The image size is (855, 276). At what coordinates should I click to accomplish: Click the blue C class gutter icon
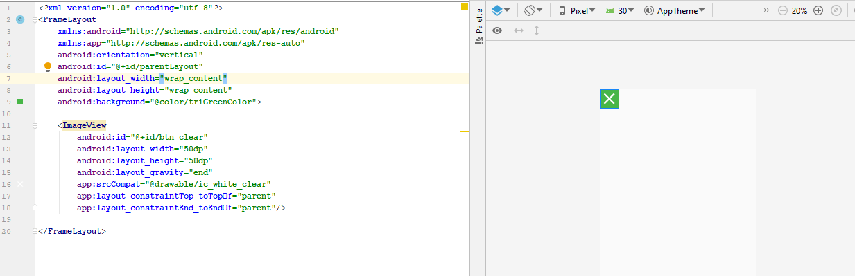click(20, 19)
